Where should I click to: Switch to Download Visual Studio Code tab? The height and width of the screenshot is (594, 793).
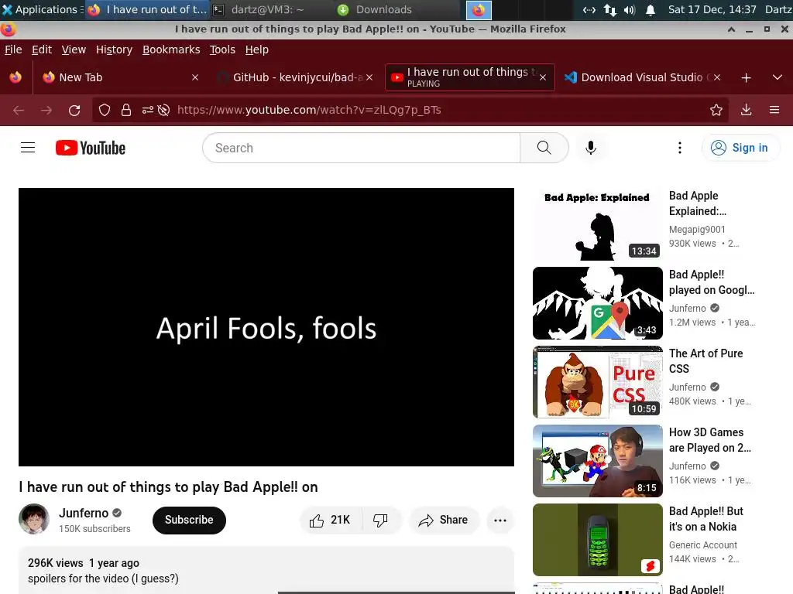[x=641, y=77]
